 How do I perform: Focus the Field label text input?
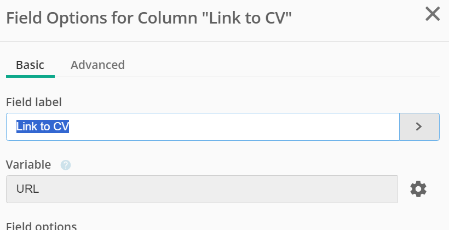203,127
